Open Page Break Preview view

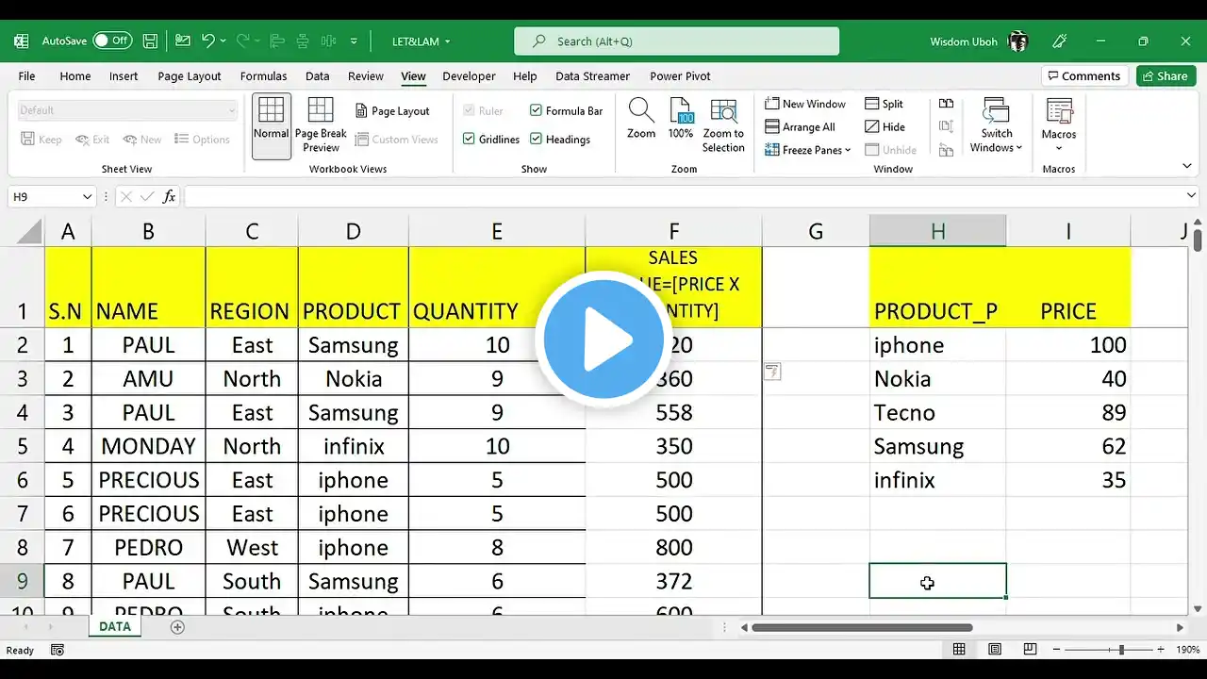321,125
